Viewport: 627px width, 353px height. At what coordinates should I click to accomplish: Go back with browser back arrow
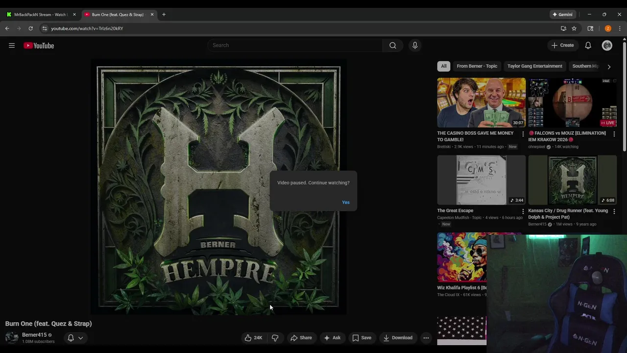[x=7, y=28]
